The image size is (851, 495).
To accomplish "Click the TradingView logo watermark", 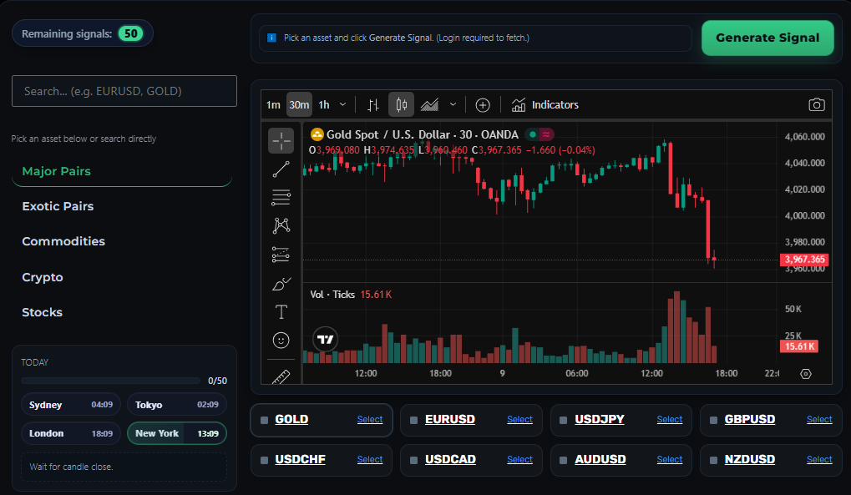I will (x=324, y=340).
